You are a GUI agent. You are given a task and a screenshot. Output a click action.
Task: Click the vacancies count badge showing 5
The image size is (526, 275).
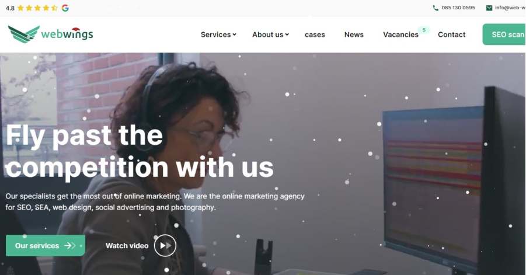point(424,30)
